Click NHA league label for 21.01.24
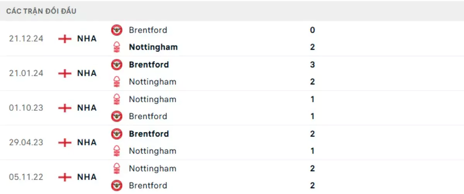The width and height of the screenshot is (464, 194). pyautogui.click(x=87, y=73)
